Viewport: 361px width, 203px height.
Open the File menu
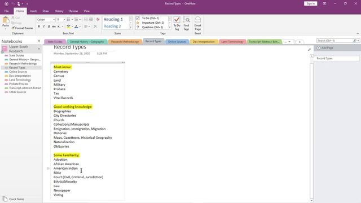coord(6,11)
